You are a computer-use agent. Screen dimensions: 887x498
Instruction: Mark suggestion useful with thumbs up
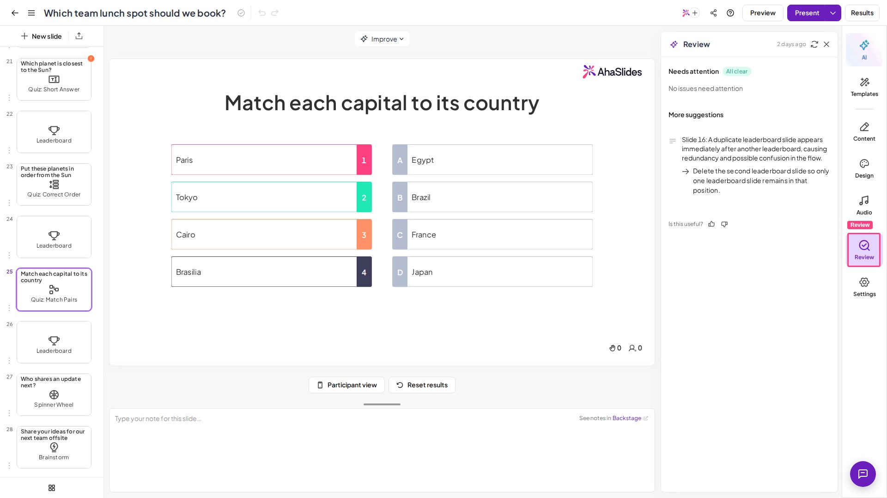tap(711, 224)
